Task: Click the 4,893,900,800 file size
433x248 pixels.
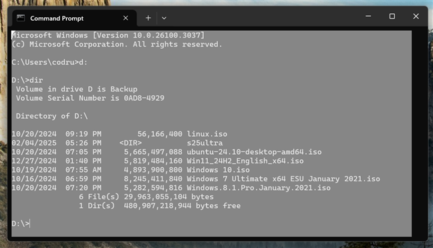Action: point(153,170)
